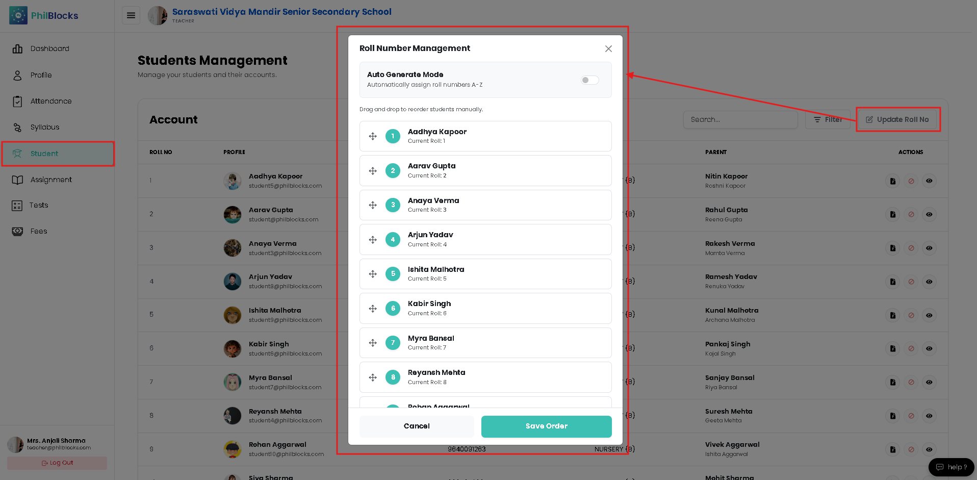Click the view eye icon for Nitin Kapoor row
Image resolution: width=977 pixels, height=480 pixels.
[929, 181]
